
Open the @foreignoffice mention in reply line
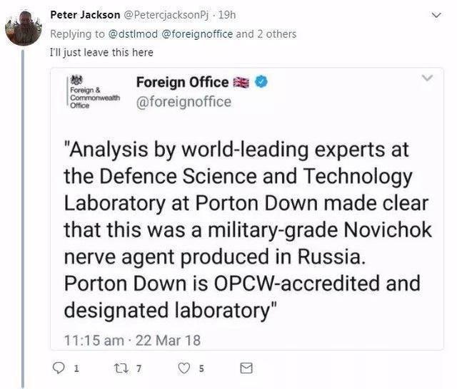click(x=192, y=33)
